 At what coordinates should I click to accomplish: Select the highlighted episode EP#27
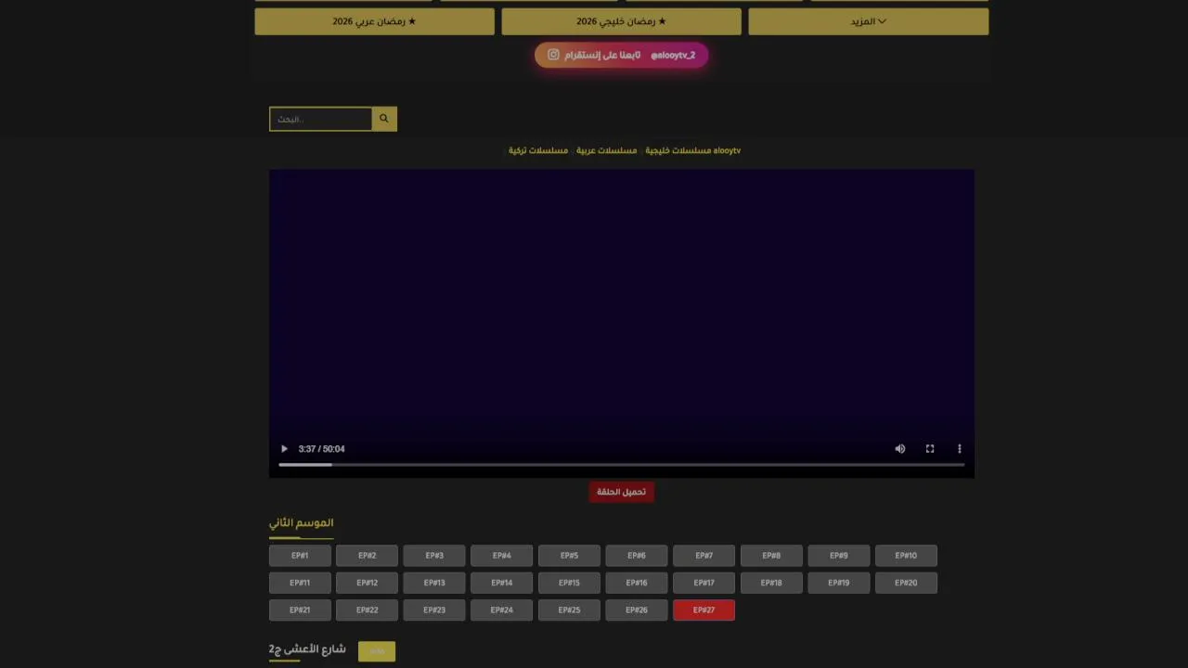704,610
